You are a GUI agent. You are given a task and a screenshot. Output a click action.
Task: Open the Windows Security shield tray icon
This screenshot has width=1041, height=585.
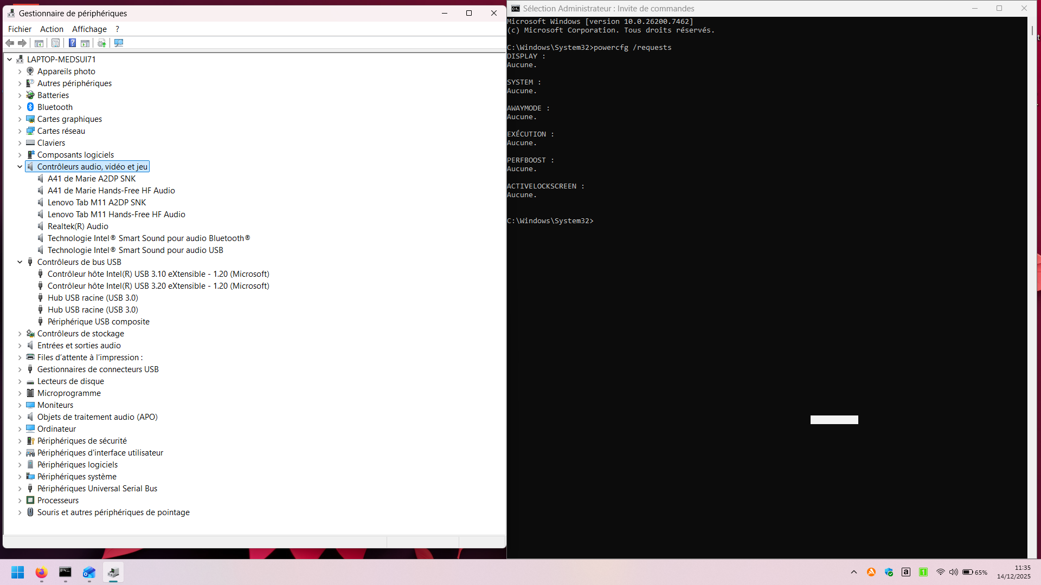[x=889, y=572]
